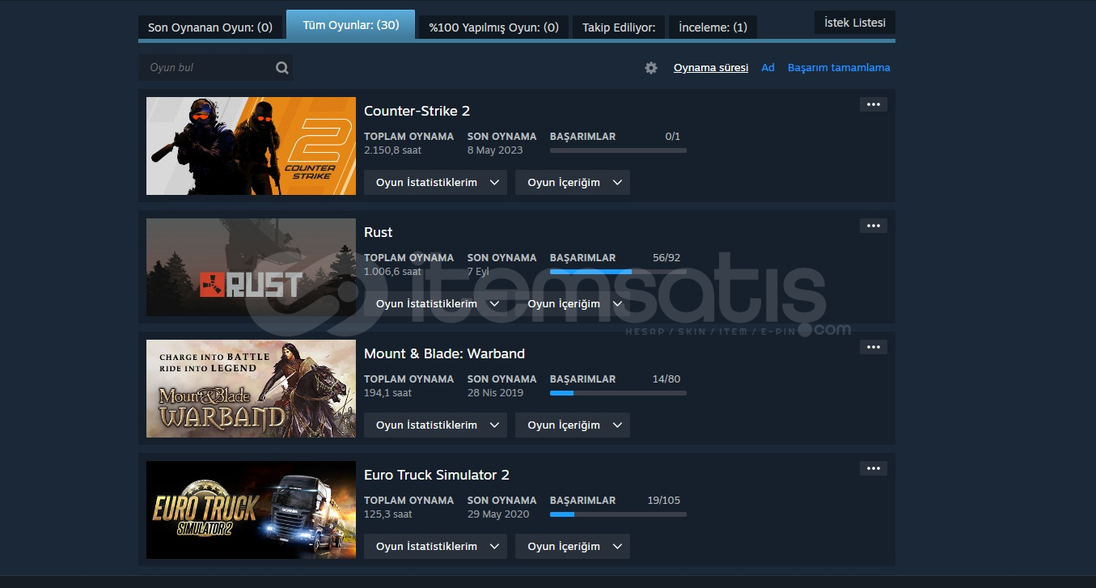Image resolution: width=1096 pixels, height=588 pixels.
Task: Sort games by Oynama süresi
Action: (x=711, y=68)
